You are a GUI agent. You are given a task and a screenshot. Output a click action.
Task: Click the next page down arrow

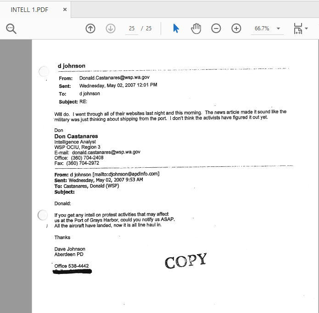[110, 28]
